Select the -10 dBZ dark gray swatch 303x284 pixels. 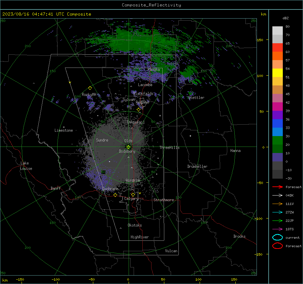pyautogui.click(x=277, y=174)
